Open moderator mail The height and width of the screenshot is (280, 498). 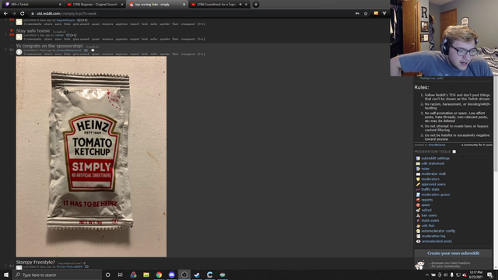[x=433, y=174]
